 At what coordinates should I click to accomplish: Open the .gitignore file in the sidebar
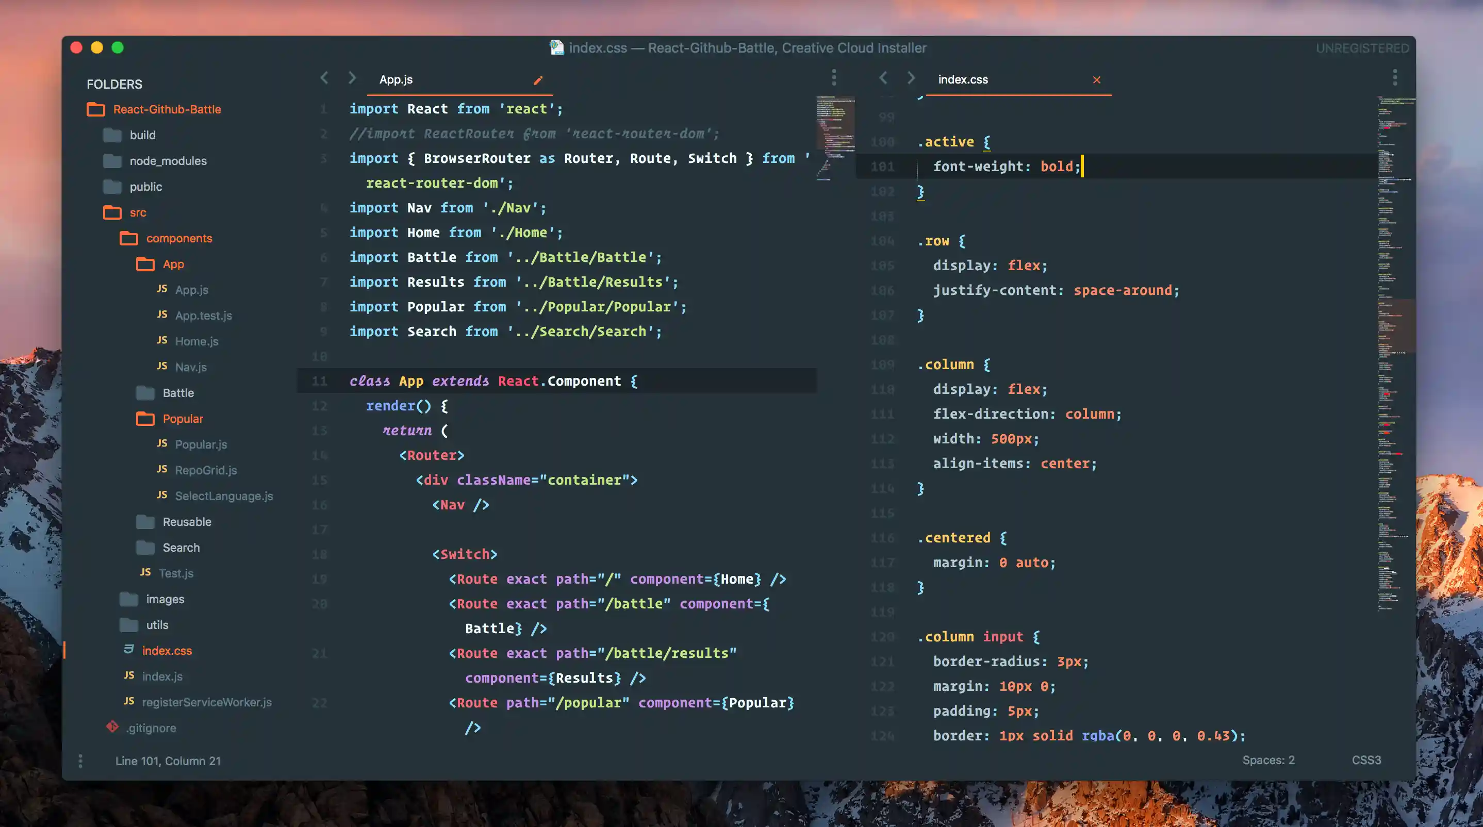151,728
